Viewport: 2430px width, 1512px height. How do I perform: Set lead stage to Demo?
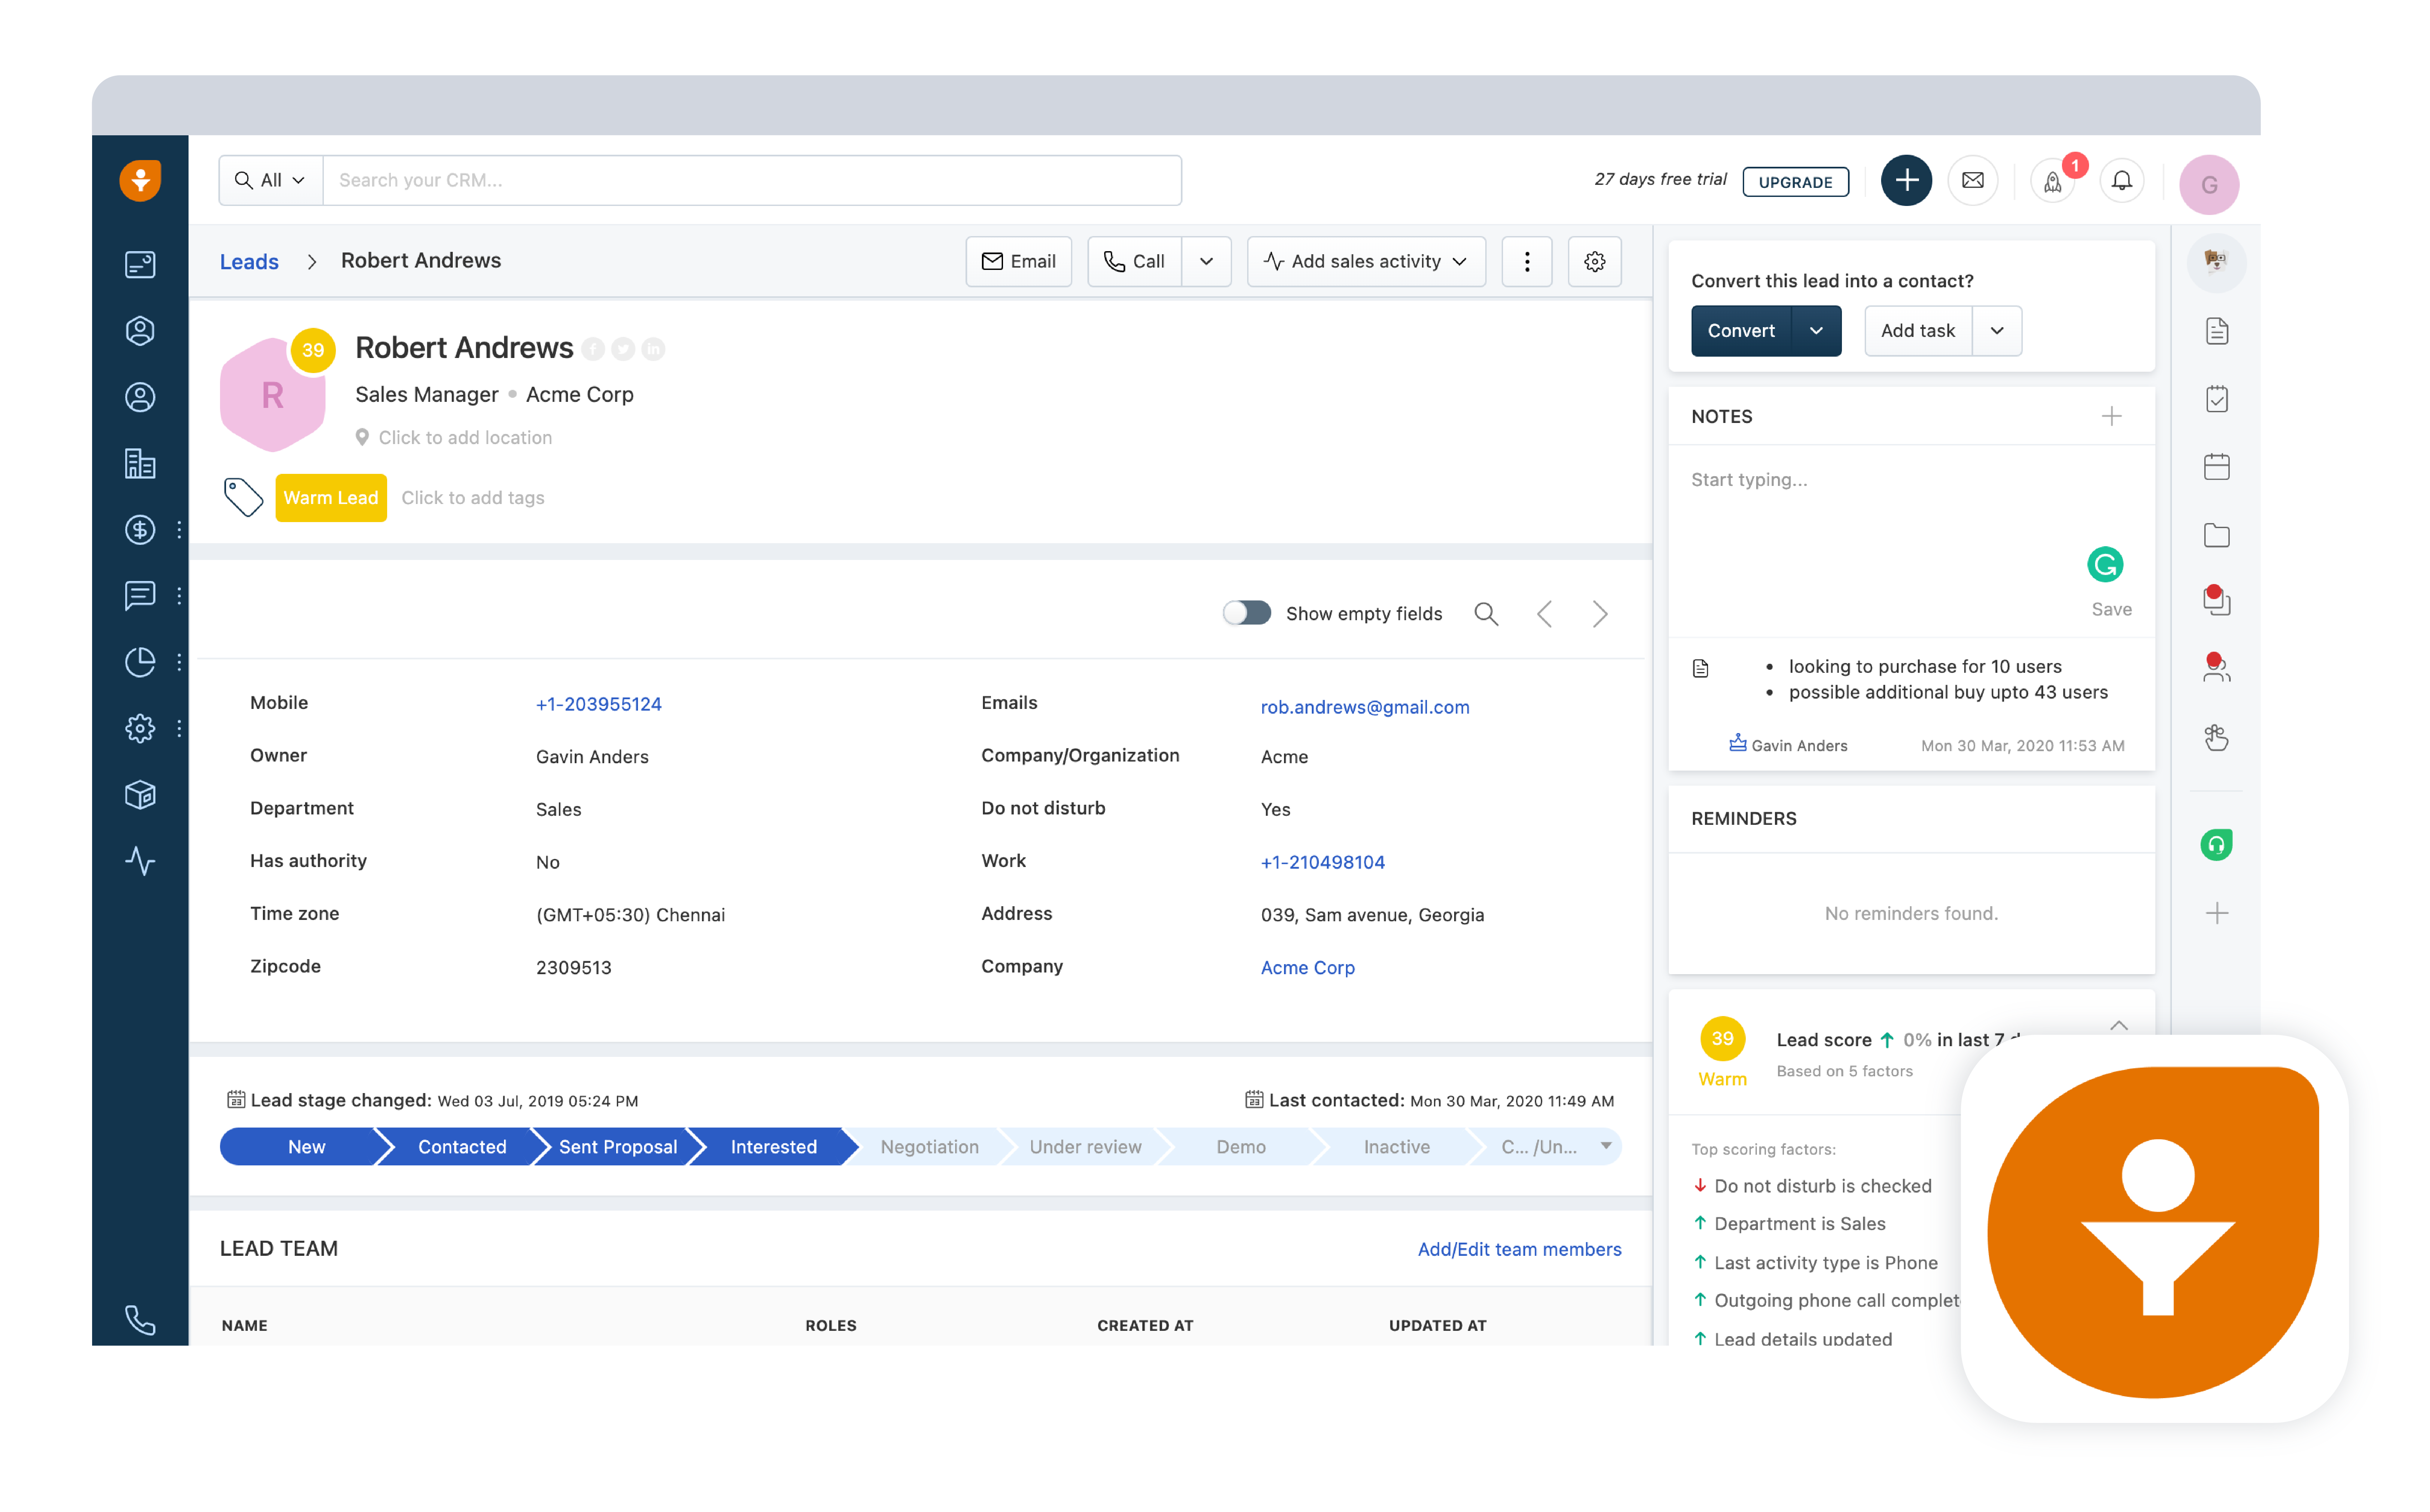pyautogui.click(x=1241, y=1147)
